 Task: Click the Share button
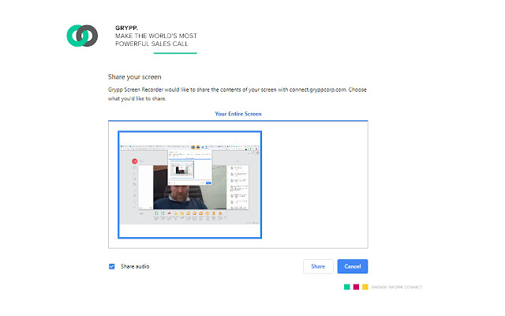click(318, 266)
